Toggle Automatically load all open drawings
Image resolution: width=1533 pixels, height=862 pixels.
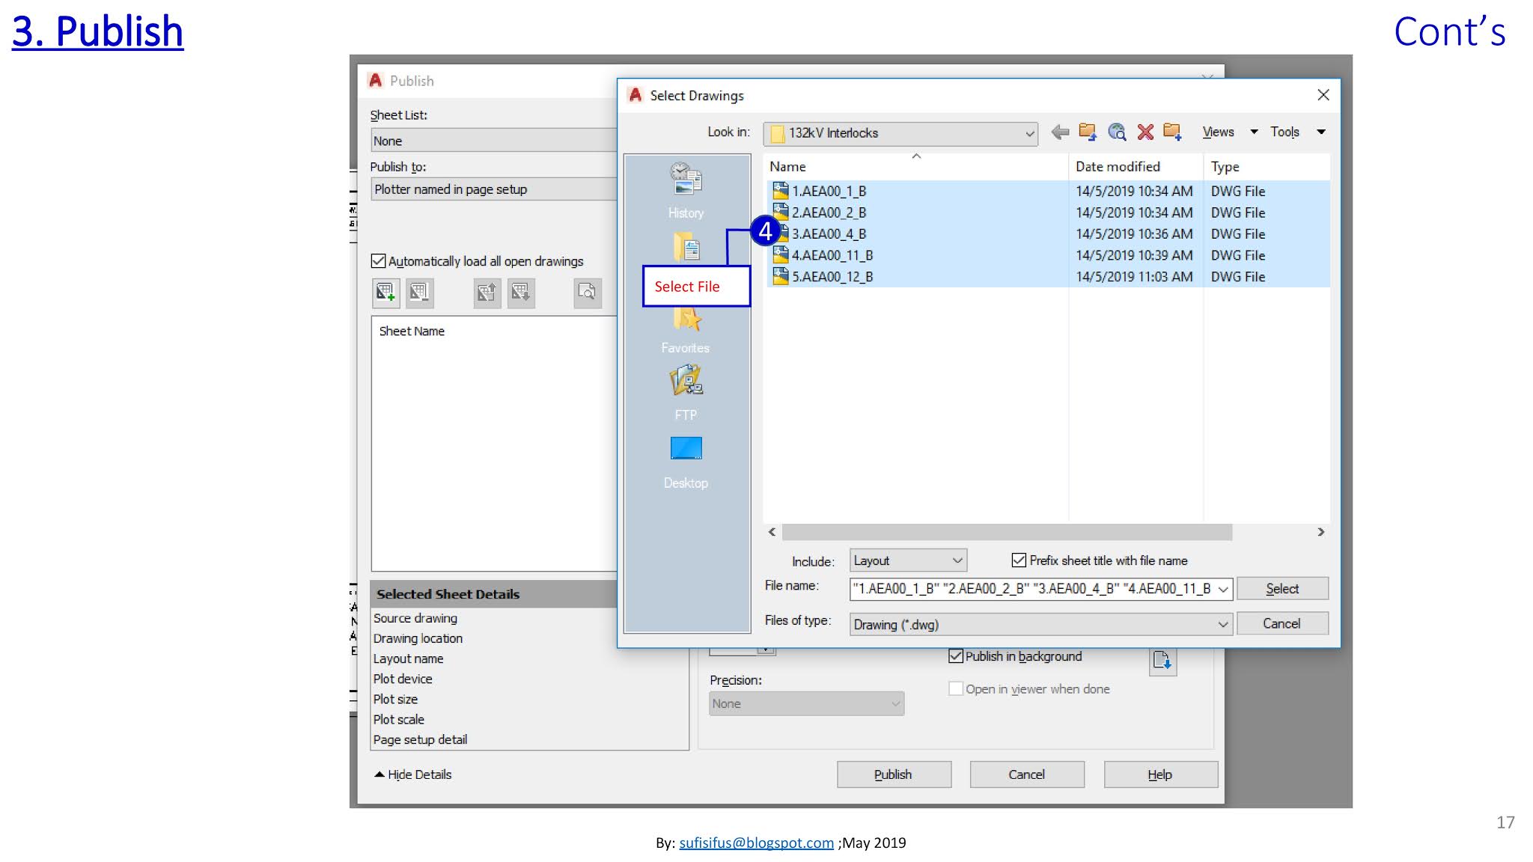(379, 261)
